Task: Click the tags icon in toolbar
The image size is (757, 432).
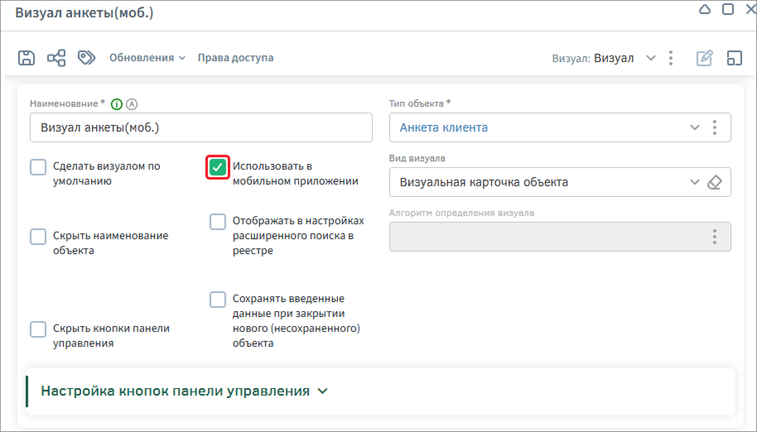Action: click(x=87, y=58)
